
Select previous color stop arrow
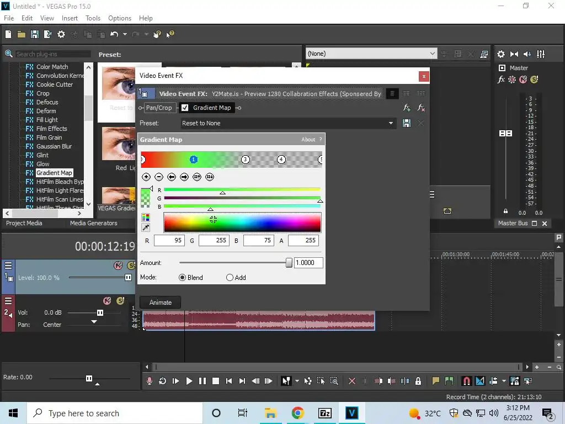click(x=172, y=177)
